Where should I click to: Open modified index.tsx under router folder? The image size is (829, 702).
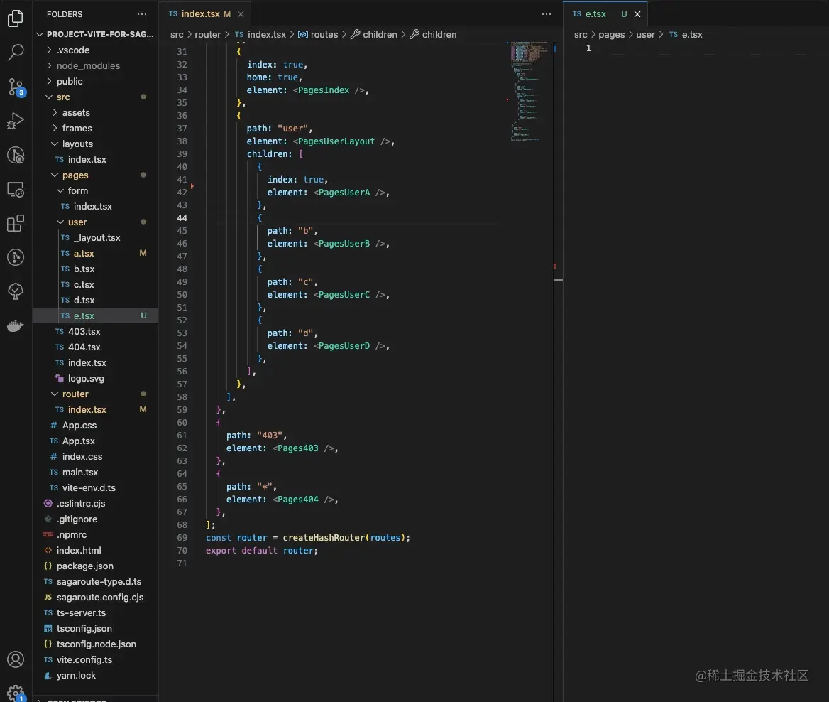point(97,409)
